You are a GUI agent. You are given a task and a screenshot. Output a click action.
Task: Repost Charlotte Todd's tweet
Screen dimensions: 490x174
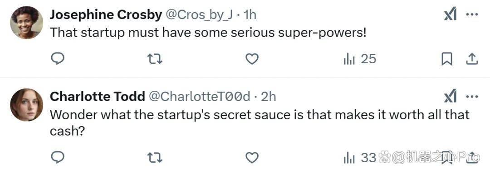pyautogui.click(x=155, y=158)
